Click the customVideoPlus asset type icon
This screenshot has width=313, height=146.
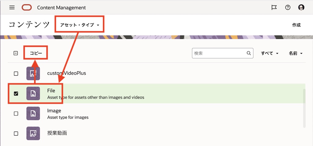(33, 74)
